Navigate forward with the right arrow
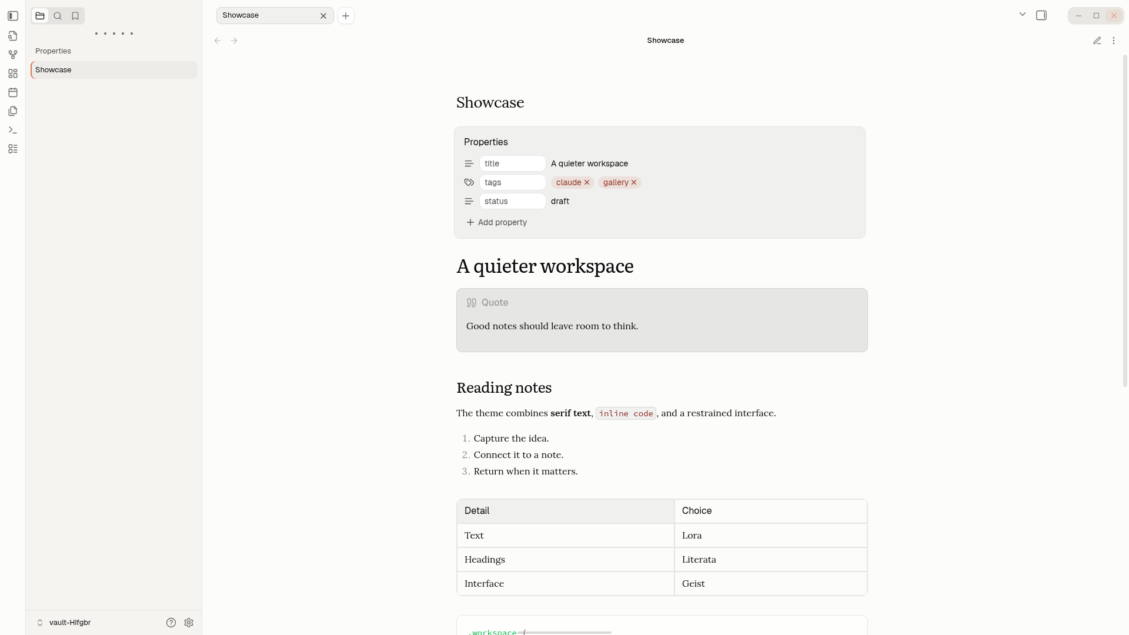 pos(234,41)
